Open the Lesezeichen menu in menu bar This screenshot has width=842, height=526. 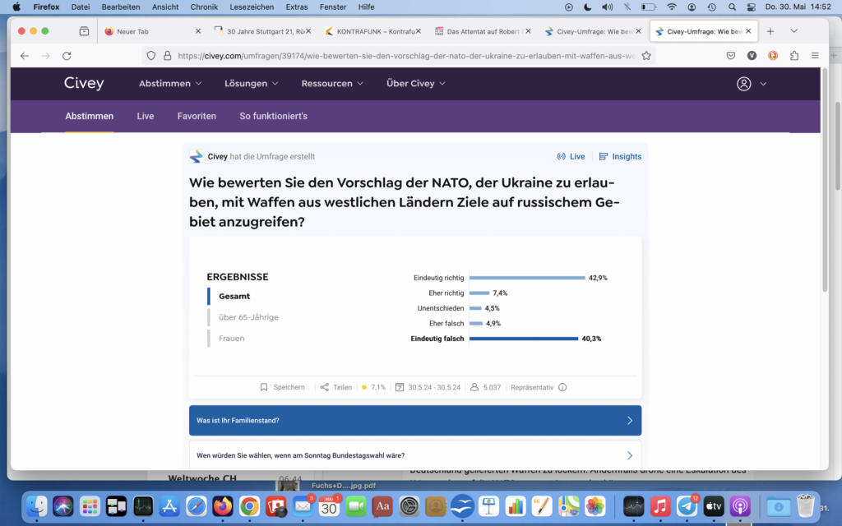click(251, 7)
